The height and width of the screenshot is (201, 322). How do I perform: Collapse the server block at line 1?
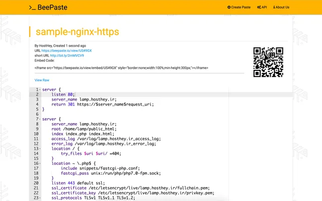40,89
